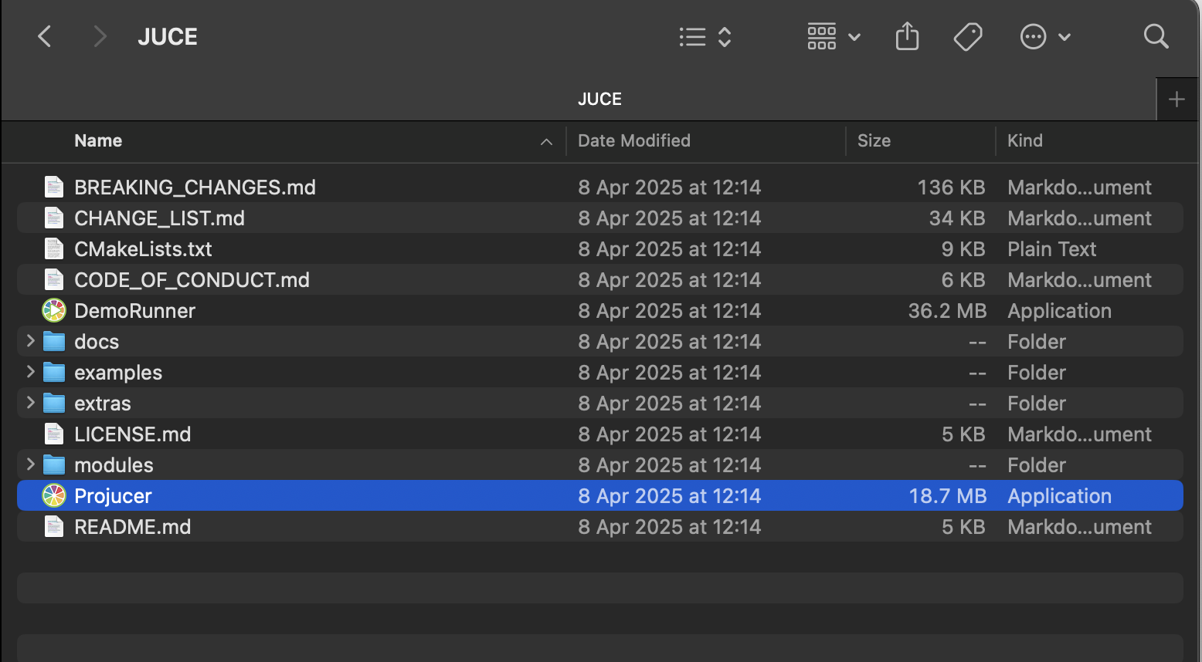This screenshot has width=1202, height=662.
Task: Select the extras folder name
Action: [x=103, y=404]
